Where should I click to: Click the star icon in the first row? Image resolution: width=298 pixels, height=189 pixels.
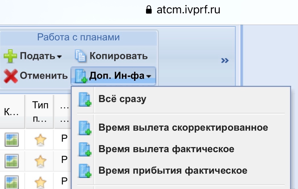pos(40,140)
